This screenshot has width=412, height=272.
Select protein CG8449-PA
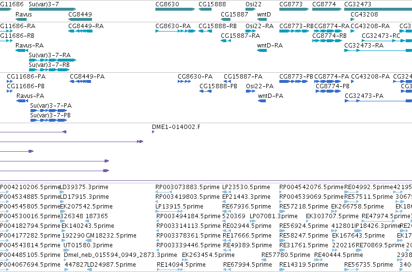tap(80, 81)
